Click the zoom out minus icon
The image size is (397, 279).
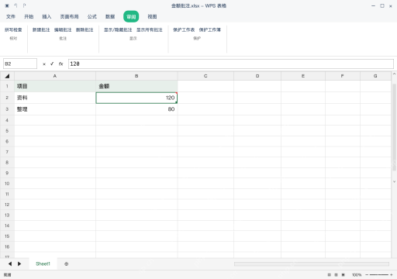[x=367, y=275]
